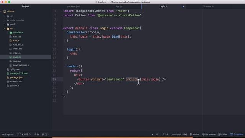Select the node_modules folder name
The image size is (245, 138).
[17, 20]
